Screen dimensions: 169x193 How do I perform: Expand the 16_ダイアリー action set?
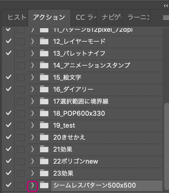[x=32, y=89]
